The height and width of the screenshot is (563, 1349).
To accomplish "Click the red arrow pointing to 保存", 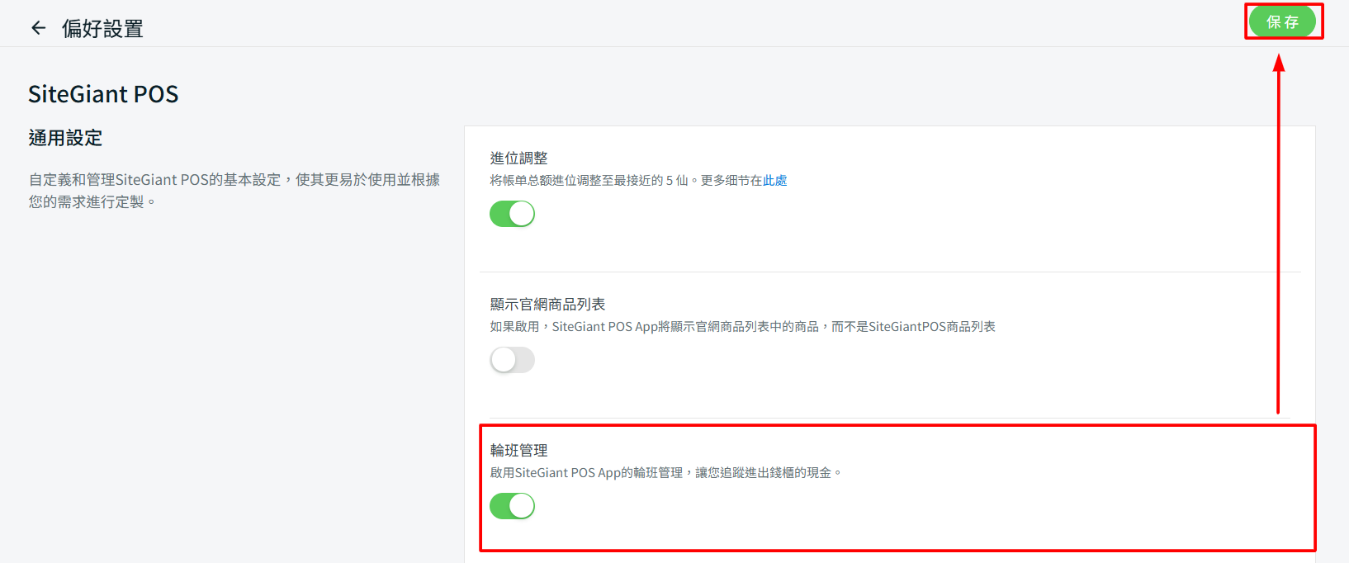I will [x=1278, y=248].
